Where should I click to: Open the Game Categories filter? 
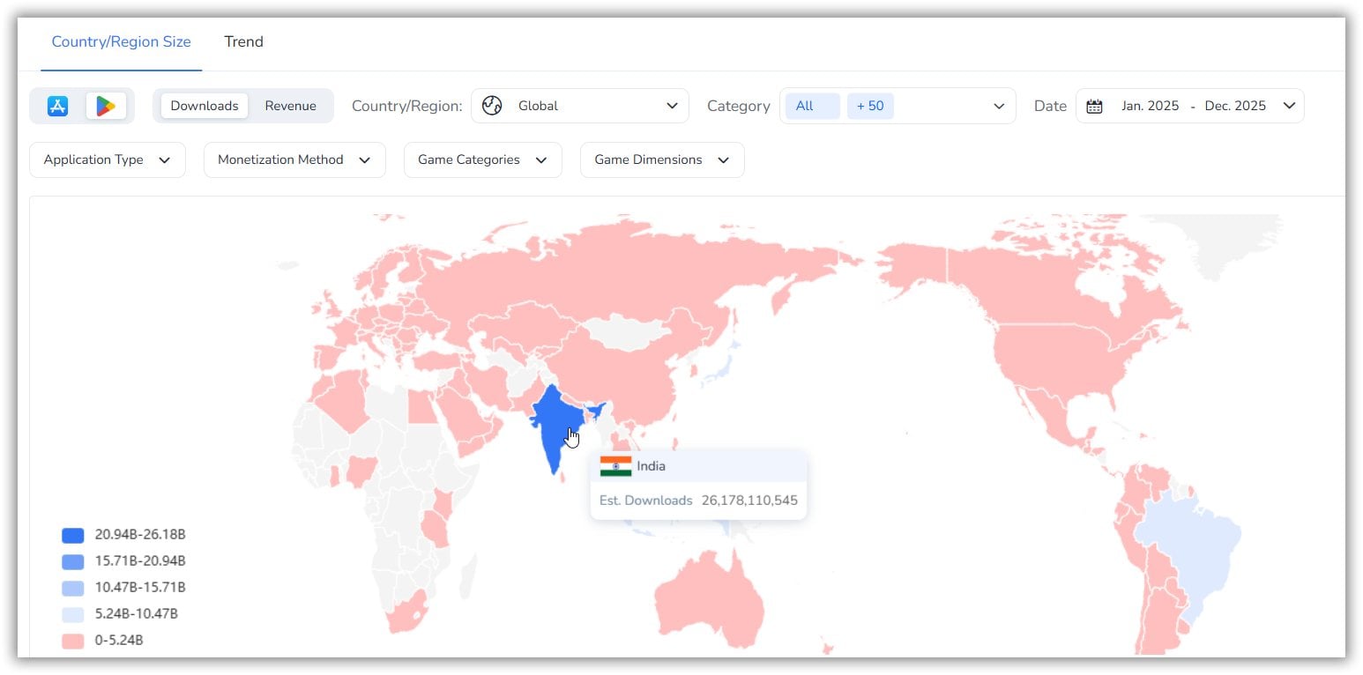pos(482,159)
